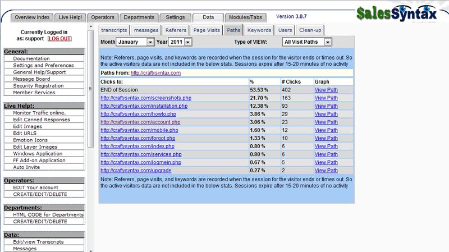This screenshot has width=449, height=252.
Task: Open the Modules/Tabs tab
Action: pyautogui.click(x=245, y=17)
